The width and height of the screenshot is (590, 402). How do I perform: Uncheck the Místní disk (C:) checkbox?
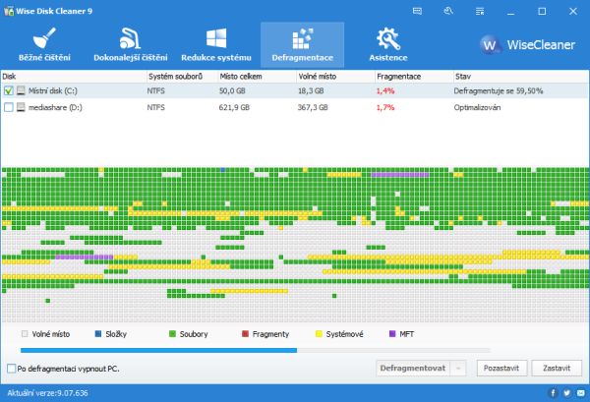8,90
